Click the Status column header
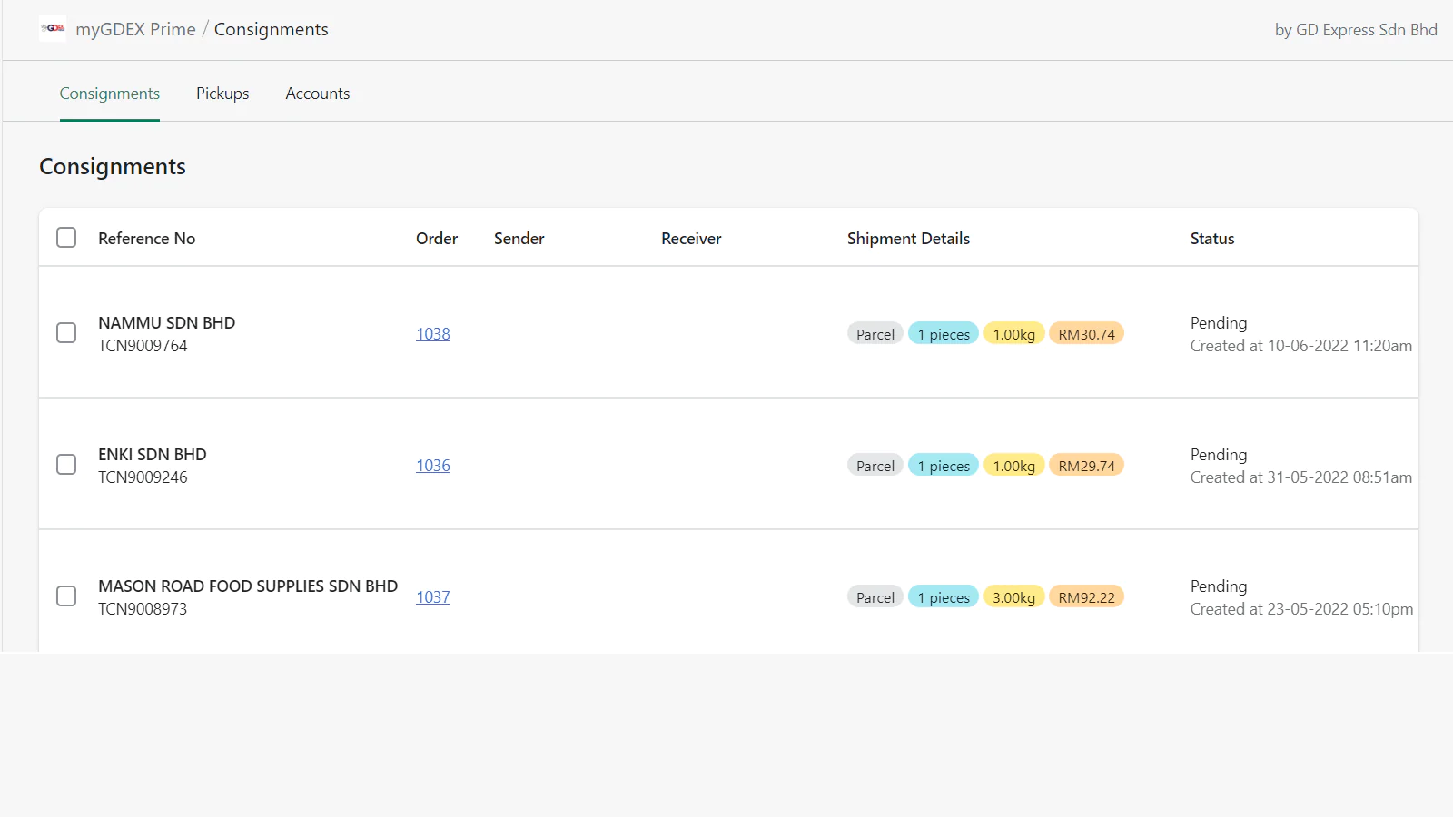Screen dimensions: 1453x817 pyautogui.click(x=1212, y=239)
